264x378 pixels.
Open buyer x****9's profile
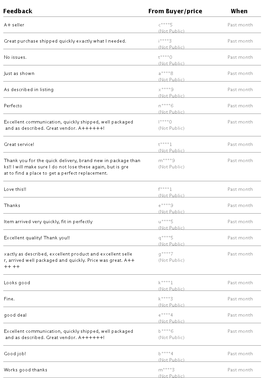pyautogui.click(x=166, y=89)
